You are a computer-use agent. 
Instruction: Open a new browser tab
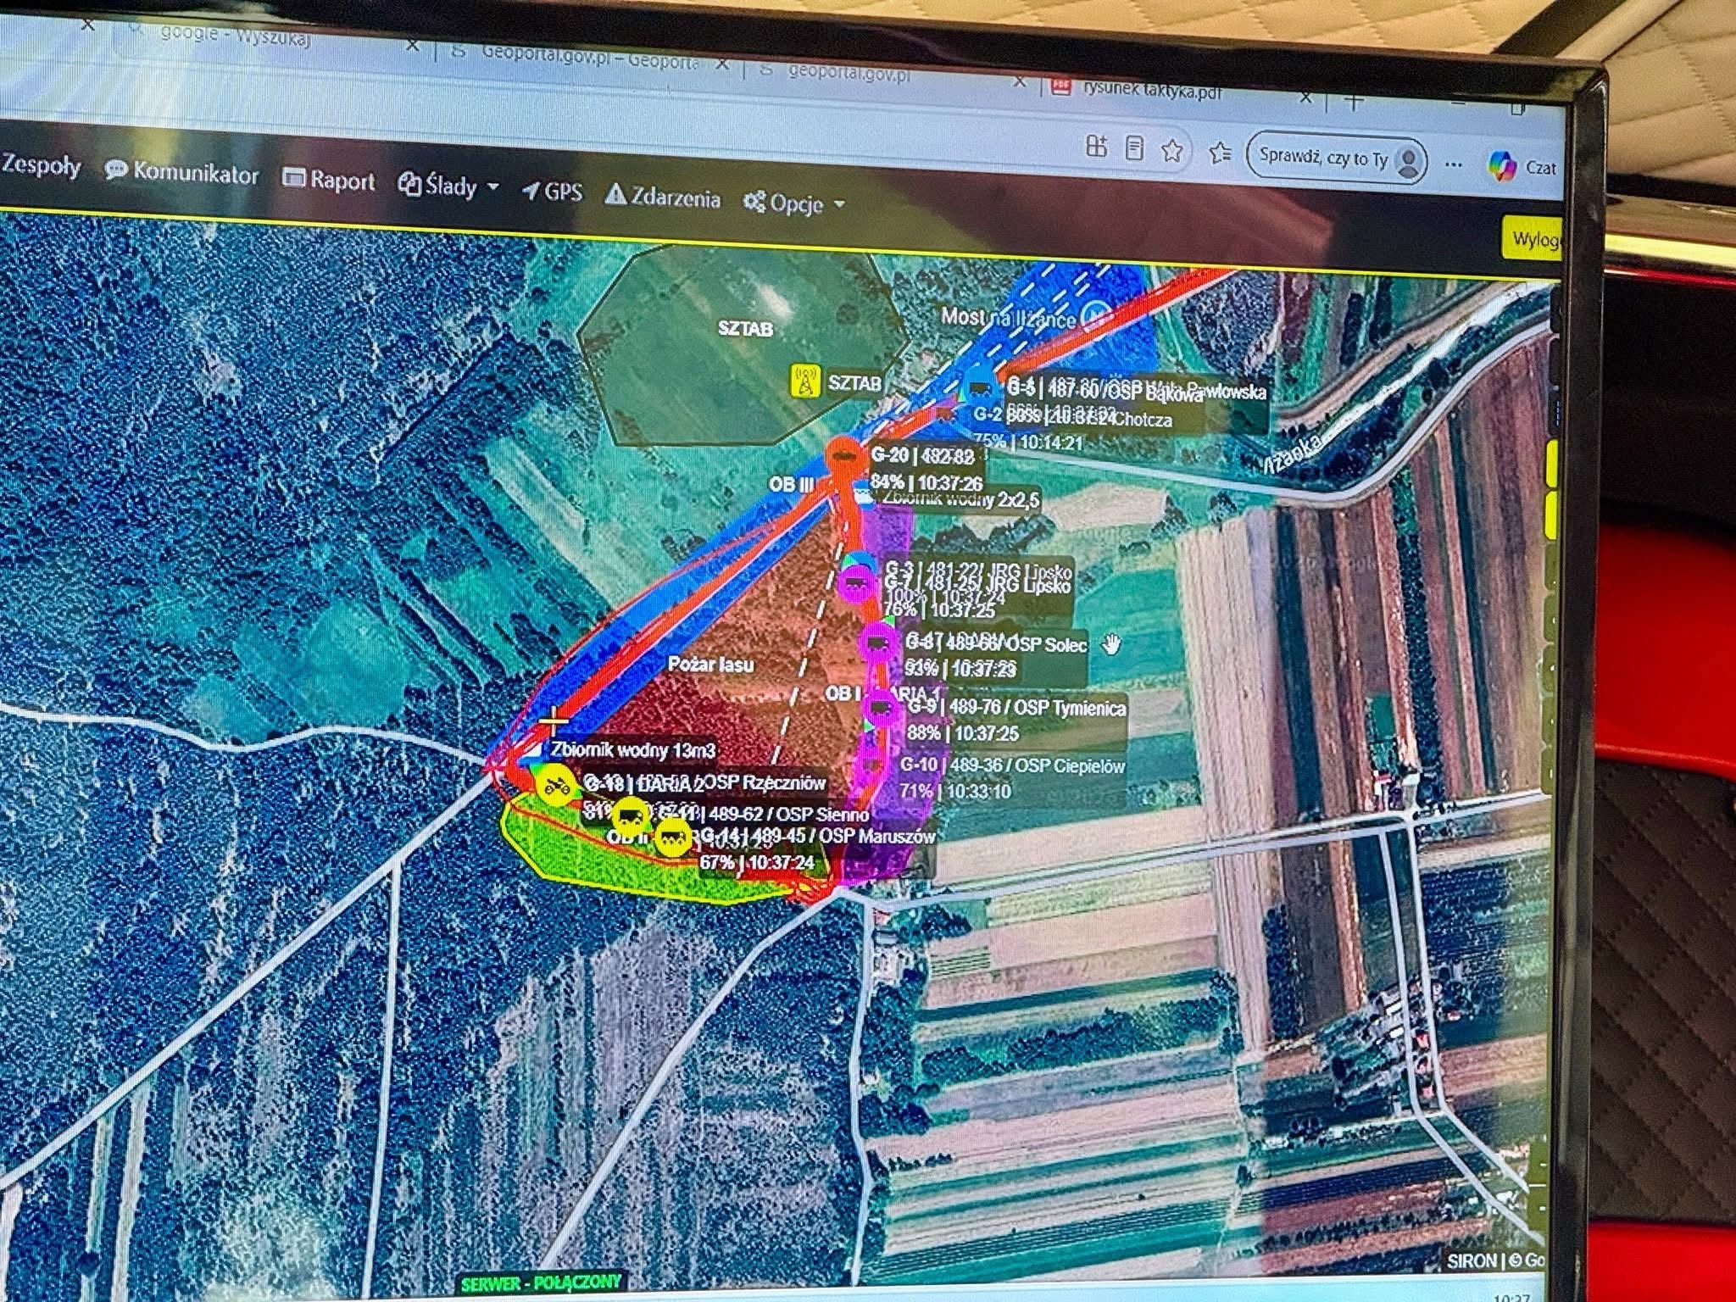(x=1354, y=102)
